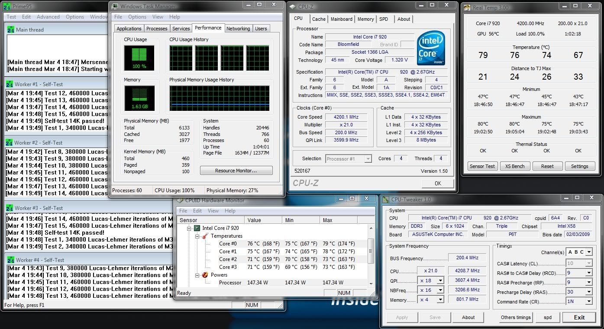
Task: Click the Windows Task Manager title icon
Action: [x=115, y=6]
